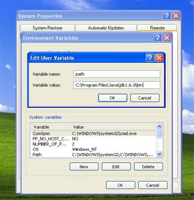Image resolution: width=194 pixels, height=200 pixels.
Task: Click the NO value of FP_NO_HOST_C
Action: (x=75, y=139)
